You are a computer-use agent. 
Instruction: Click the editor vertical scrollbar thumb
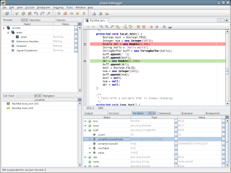227,71
